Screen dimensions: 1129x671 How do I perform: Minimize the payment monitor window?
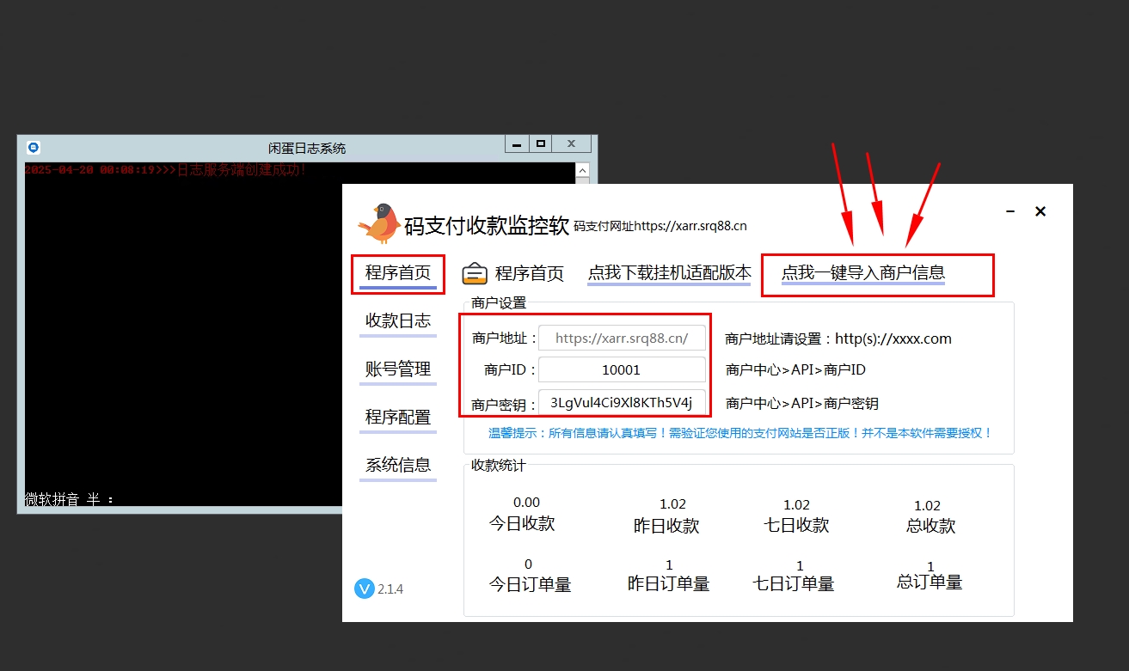1010,211
